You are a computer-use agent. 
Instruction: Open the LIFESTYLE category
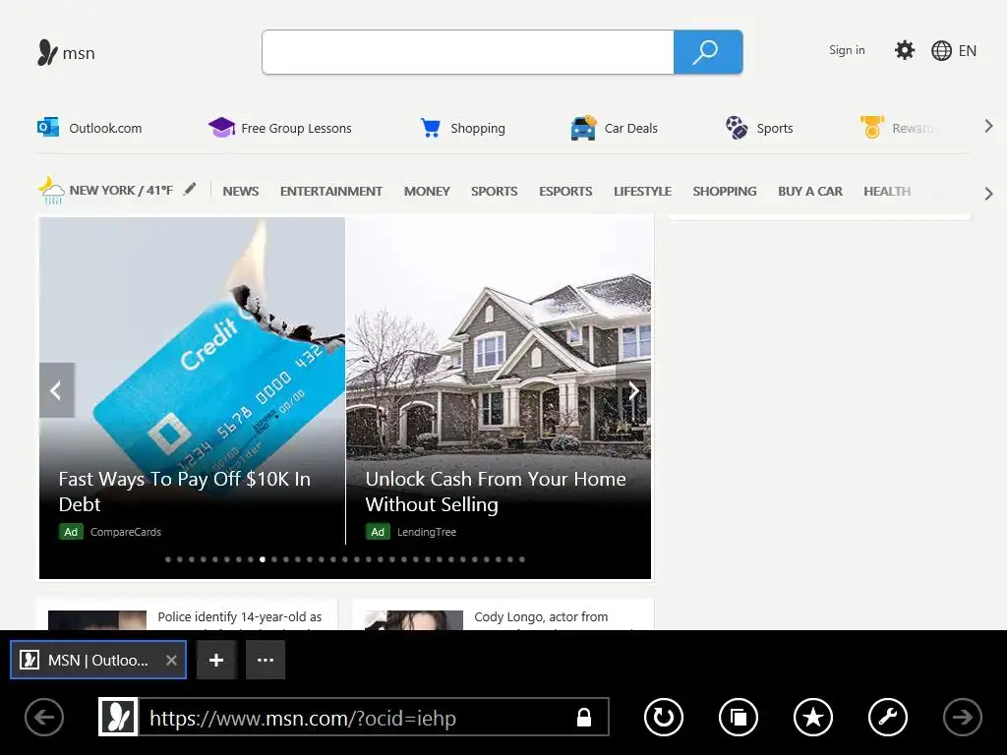click(643, 192)
